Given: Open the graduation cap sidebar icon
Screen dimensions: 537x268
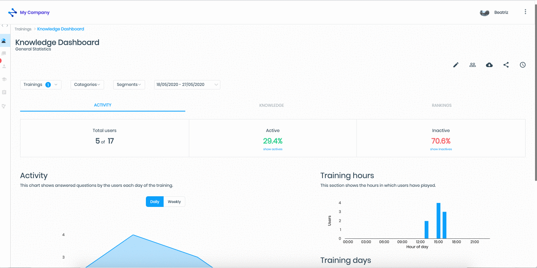Looking at the screenshot, I should (x=4, y=79).
